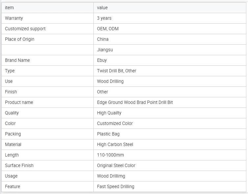This screenshot has height=194, width=248.
Task: Click 'Edge Ground Wood Brad Point Drill Bit'
Action: (x=135, y=102)
